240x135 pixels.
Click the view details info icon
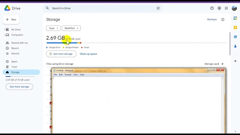pyautogui.click(x=223, y=19)
